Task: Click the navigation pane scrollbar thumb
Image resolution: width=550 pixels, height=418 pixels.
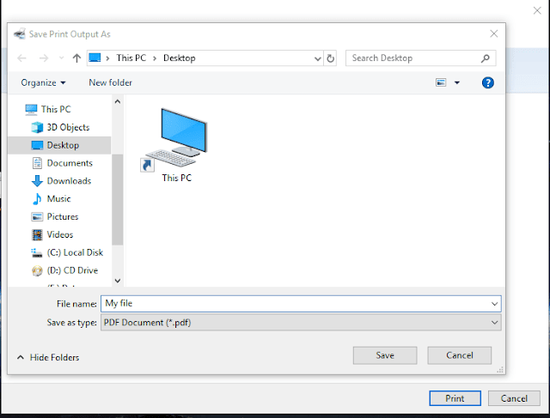Action: pyautogui.click(x=118, y=199)
